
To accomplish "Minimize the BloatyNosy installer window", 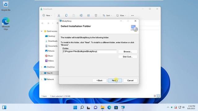I will tap(121, 21).
